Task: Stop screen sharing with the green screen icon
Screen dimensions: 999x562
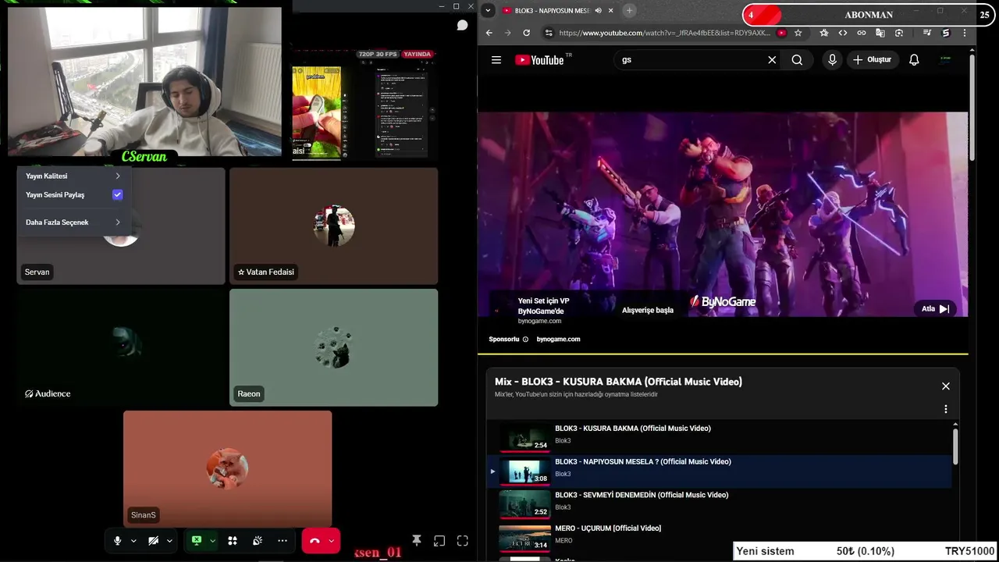Action: pos(197,540)
